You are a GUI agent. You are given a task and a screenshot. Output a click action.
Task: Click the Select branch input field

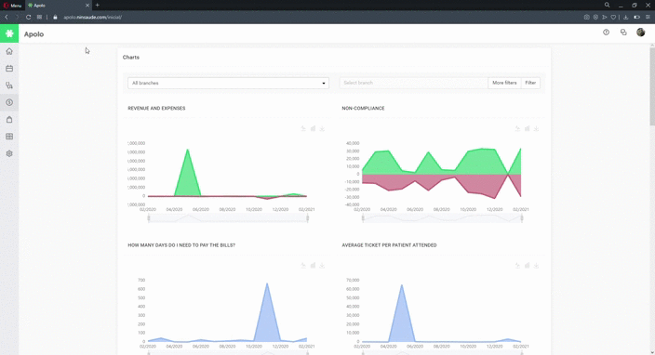413,83
